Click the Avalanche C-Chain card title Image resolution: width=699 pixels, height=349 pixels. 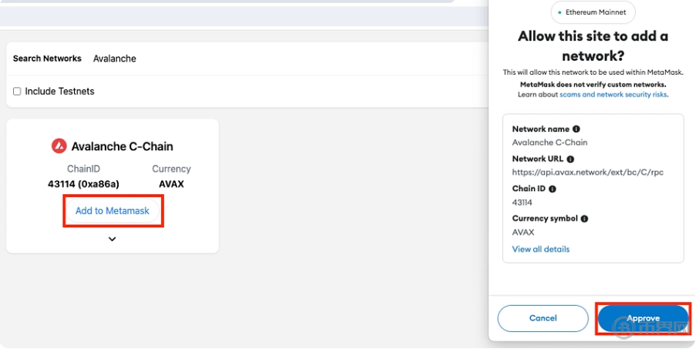(122, 146)
